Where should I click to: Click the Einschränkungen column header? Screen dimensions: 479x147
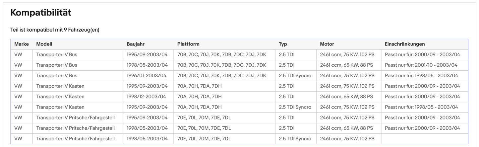[404, 44]
